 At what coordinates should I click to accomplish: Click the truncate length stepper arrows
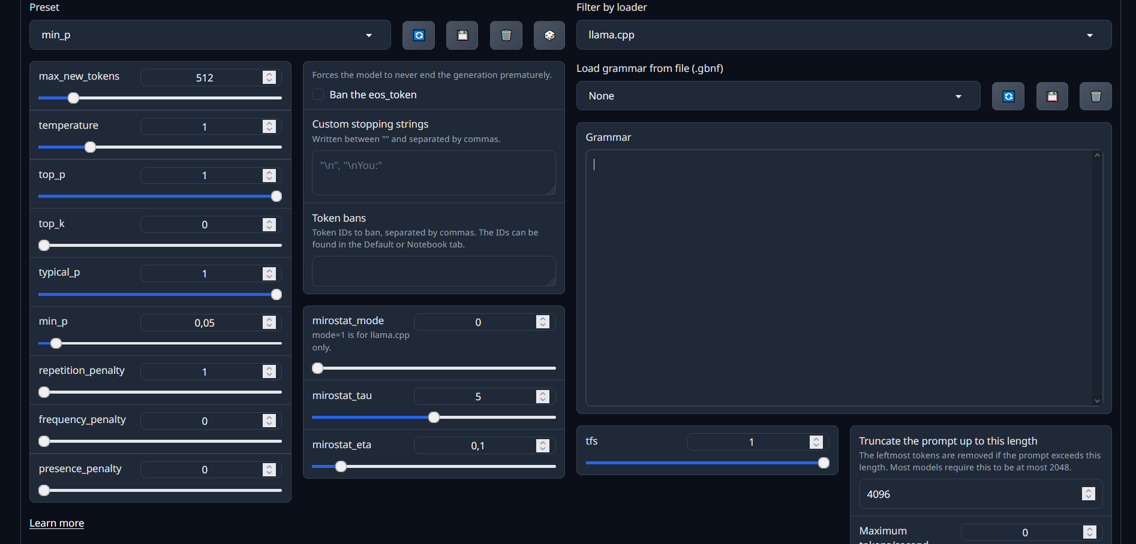[x=1089, y=494]
